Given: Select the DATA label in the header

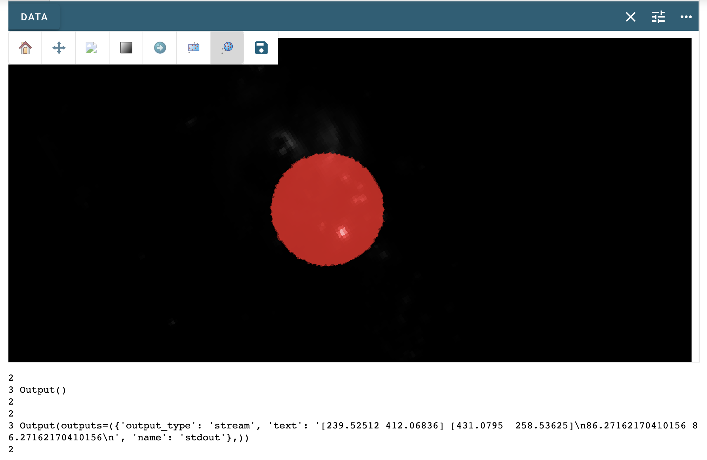Looking at the screenshot, I should click(x=34, y=17).
